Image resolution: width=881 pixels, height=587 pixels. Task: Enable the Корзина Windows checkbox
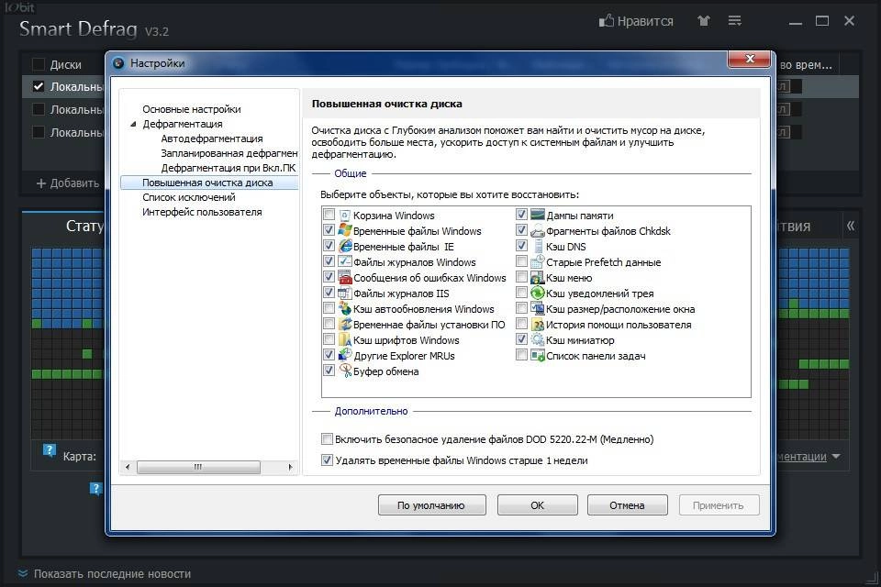click(329, 215)
